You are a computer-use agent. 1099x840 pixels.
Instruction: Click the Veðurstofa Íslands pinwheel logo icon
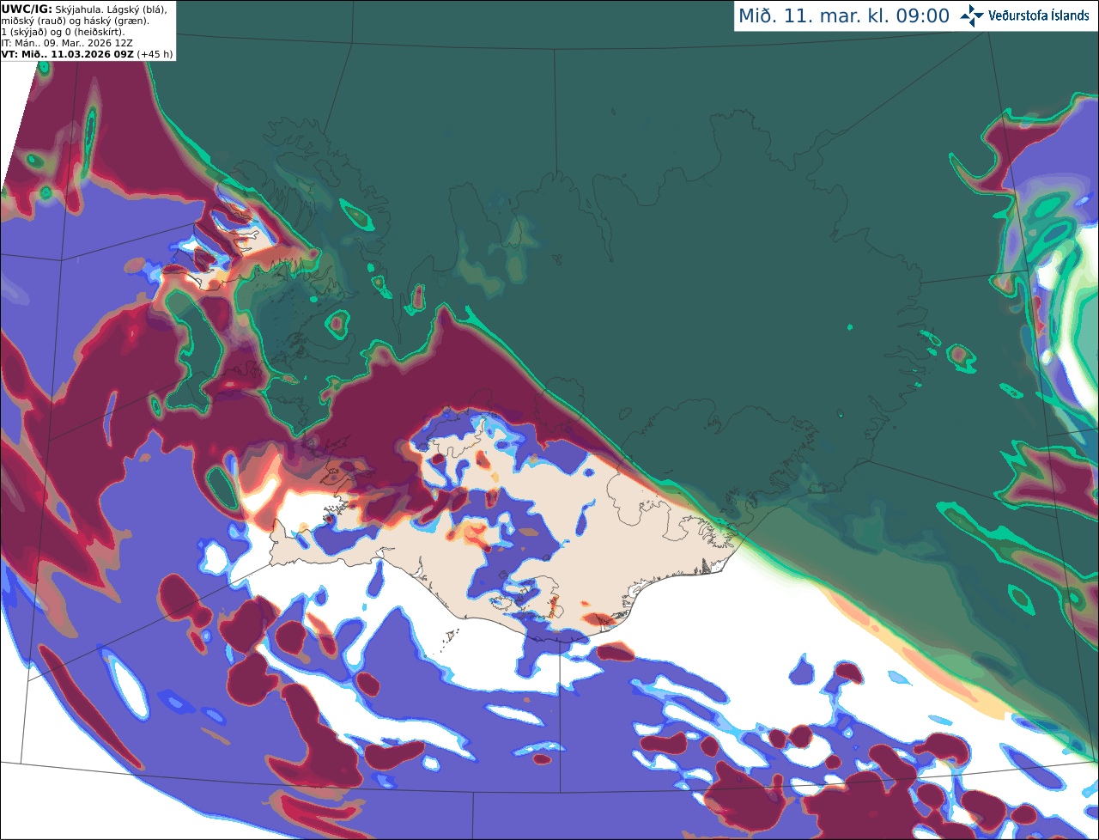(x=971, y=15)
